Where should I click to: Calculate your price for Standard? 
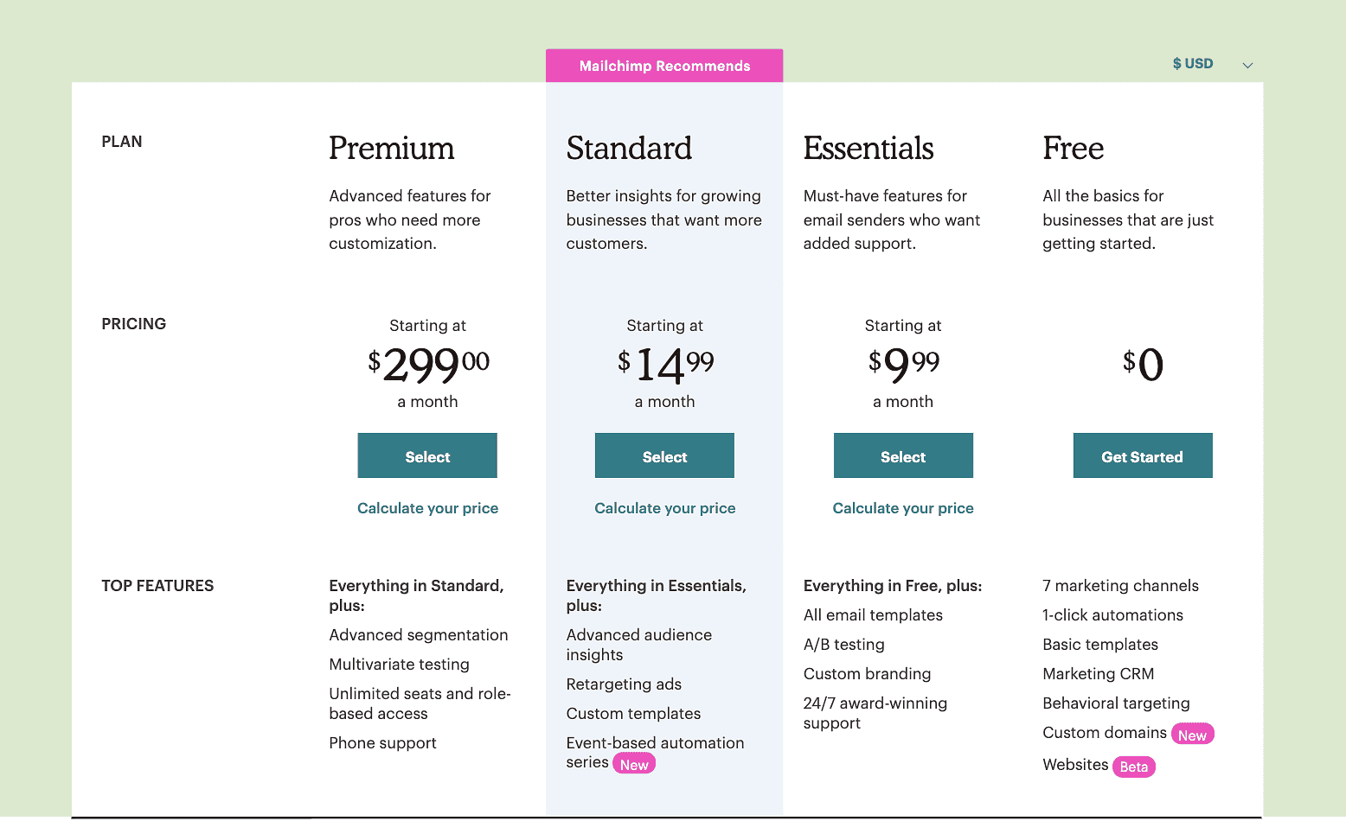click(664, 508)
